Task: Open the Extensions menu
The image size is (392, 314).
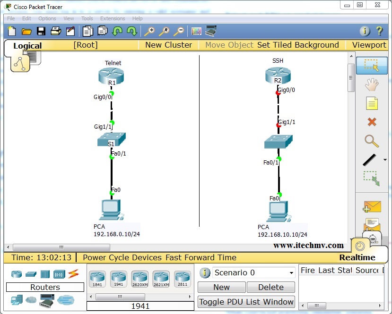Action: click(x=113, y=18)
